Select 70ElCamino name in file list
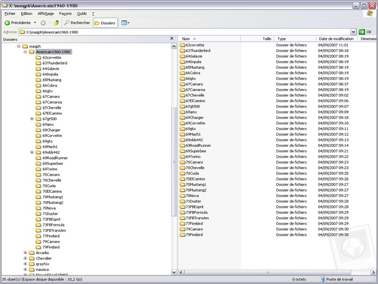378x284 pixels. (195, 179)
